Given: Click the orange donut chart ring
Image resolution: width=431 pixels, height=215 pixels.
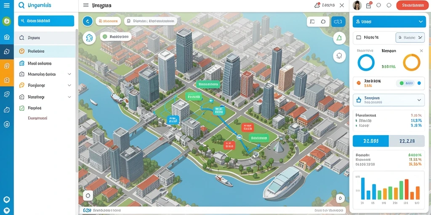Looking at the screenshot, I should (x=412, y=63).
